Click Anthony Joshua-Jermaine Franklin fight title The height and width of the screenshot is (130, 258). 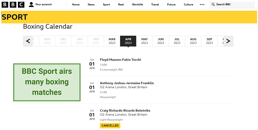pos(127,83)
